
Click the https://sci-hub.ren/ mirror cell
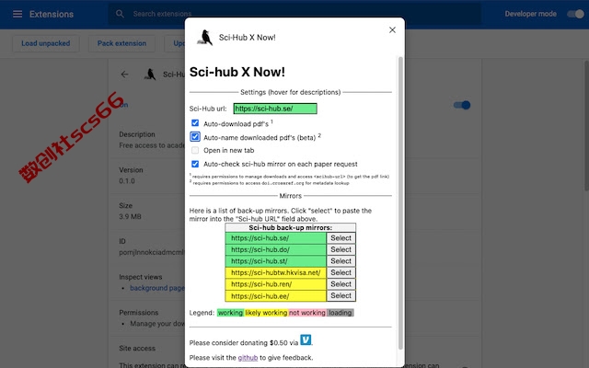pyautogui.click(x=276, y=284)
